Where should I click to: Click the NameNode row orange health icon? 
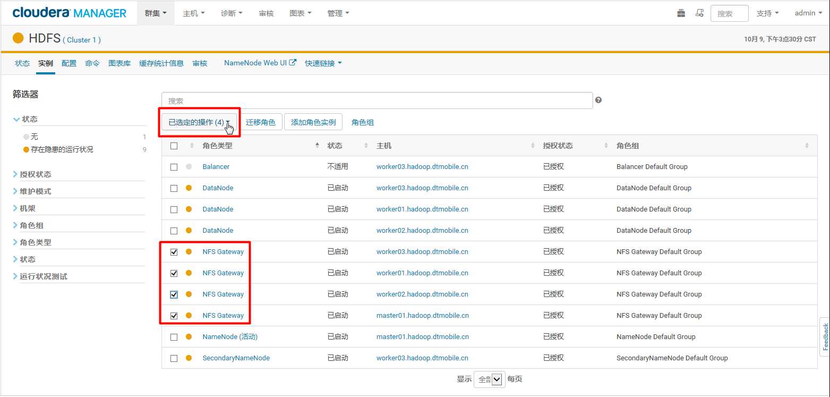click(x=189, y=337)
